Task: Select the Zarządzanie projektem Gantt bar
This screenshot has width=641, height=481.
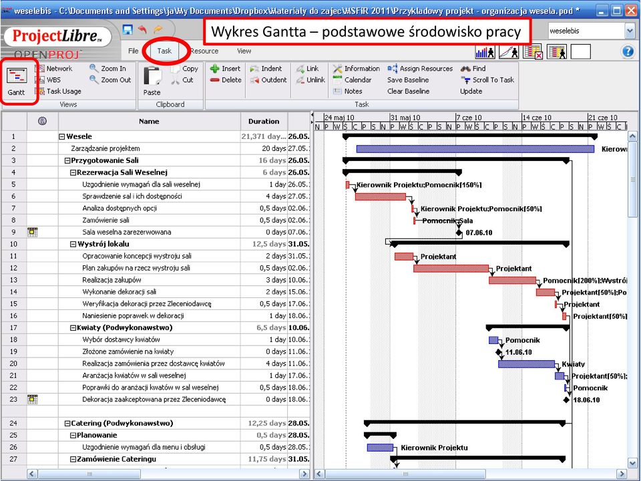Action: pos(475,149)
